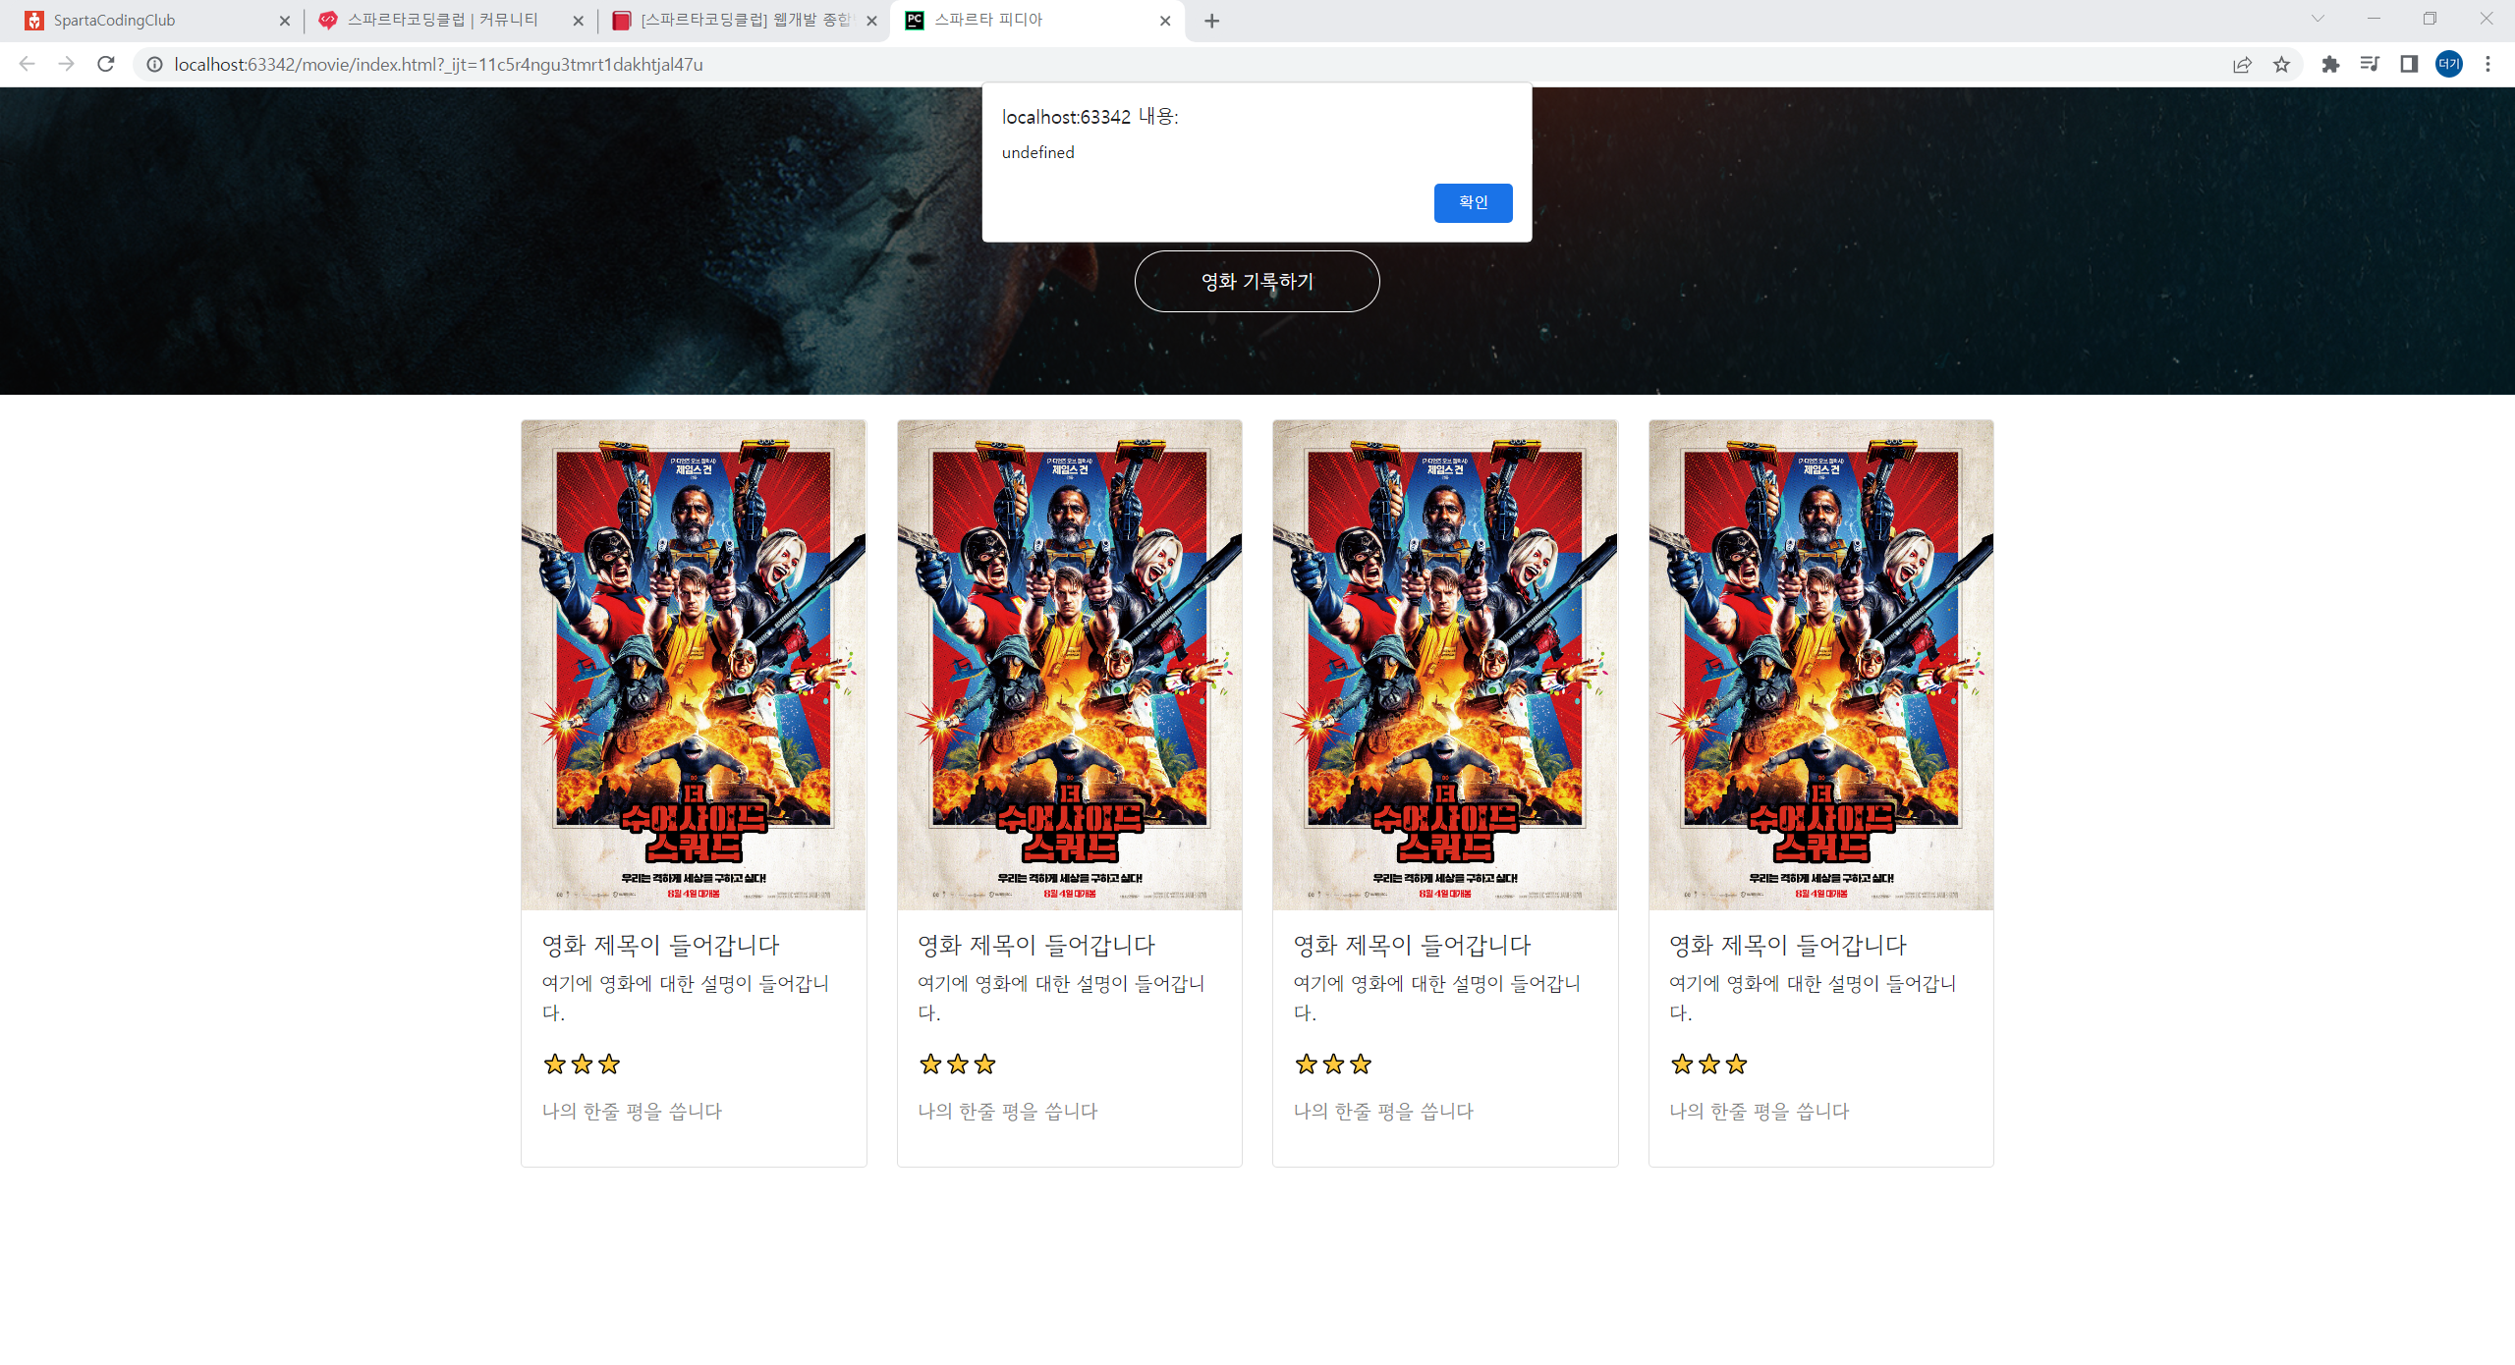This screenshot has width=2515, height=1365.
Task: Click the fourth card's 나의 한줄 평을 씁니다 text
Action: 1760,1111
